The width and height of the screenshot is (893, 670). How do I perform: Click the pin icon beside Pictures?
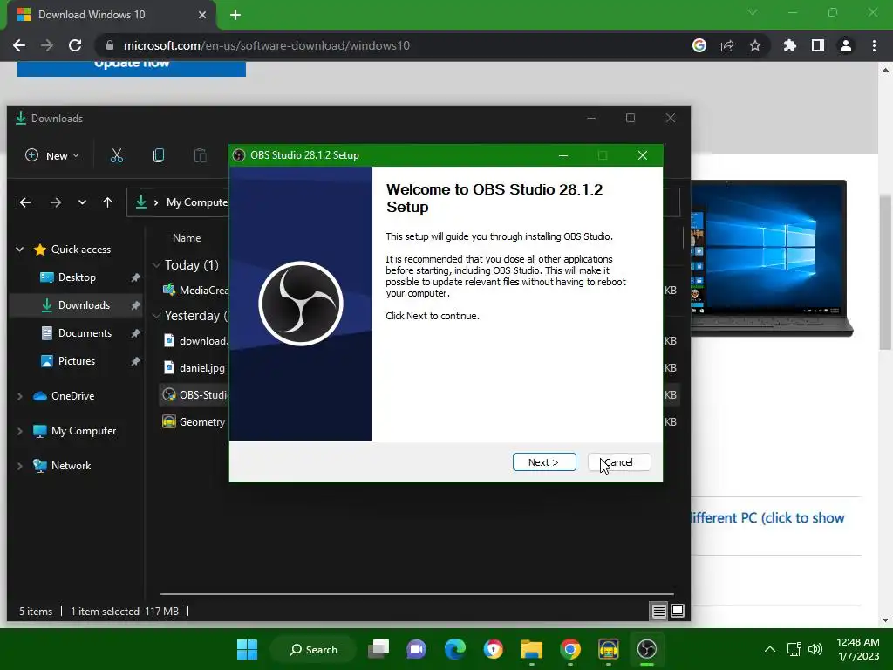click(135, 361)
